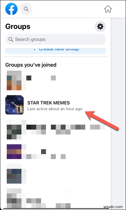Select blurred name of the purple-thumbnail group

pos(46,154)
